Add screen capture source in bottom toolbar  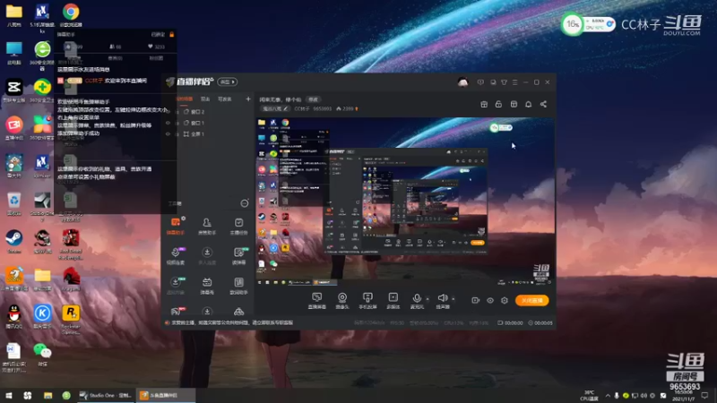pos(317,301)
